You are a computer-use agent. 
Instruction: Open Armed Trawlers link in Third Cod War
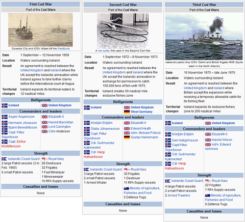179,196
